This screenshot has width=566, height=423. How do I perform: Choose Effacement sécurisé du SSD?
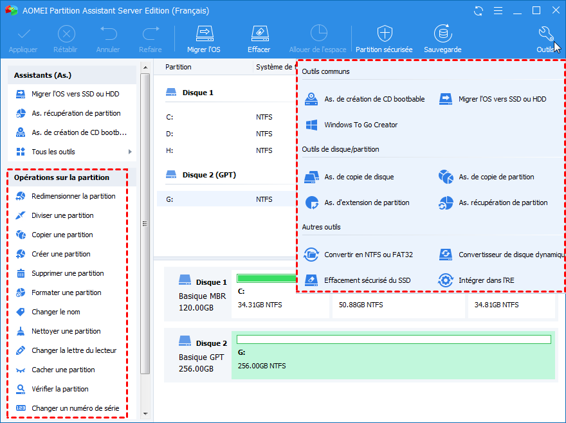(358, 280)
